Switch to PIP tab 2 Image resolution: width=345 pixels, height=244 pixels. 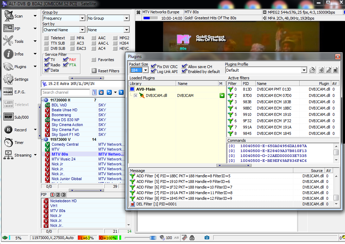pyautogui.click(x=58, y=194)
